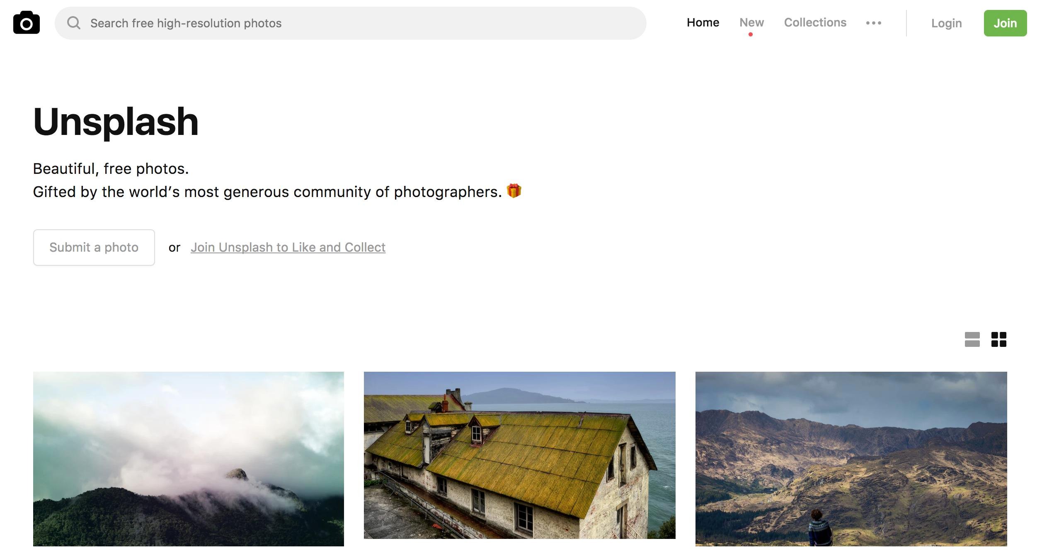
Task: Click the Login link
Action: coord(946,23)
